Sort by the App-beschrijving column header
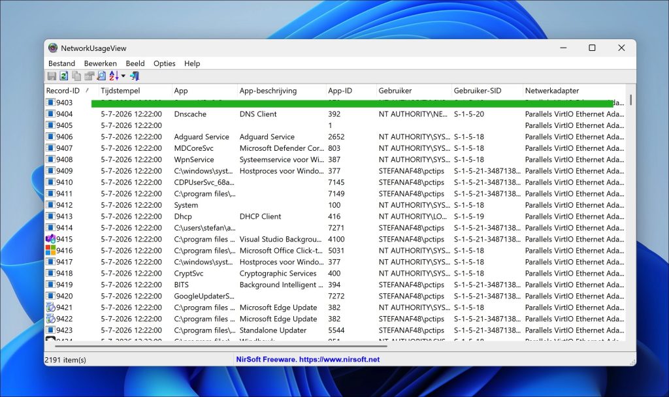Viewport: 669px width, 397px height. coord(282,90)
